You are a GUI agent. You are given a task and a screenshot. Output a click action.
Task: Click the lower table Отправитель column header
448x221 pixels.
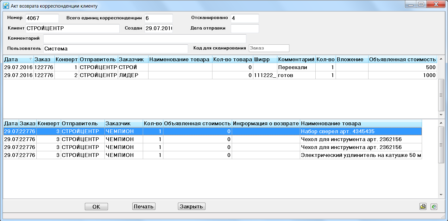click(x=83, y=123)
